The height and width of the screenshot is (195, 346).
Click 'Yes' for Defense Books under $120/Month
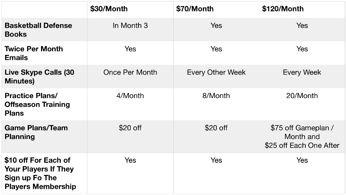coord(302,26)
